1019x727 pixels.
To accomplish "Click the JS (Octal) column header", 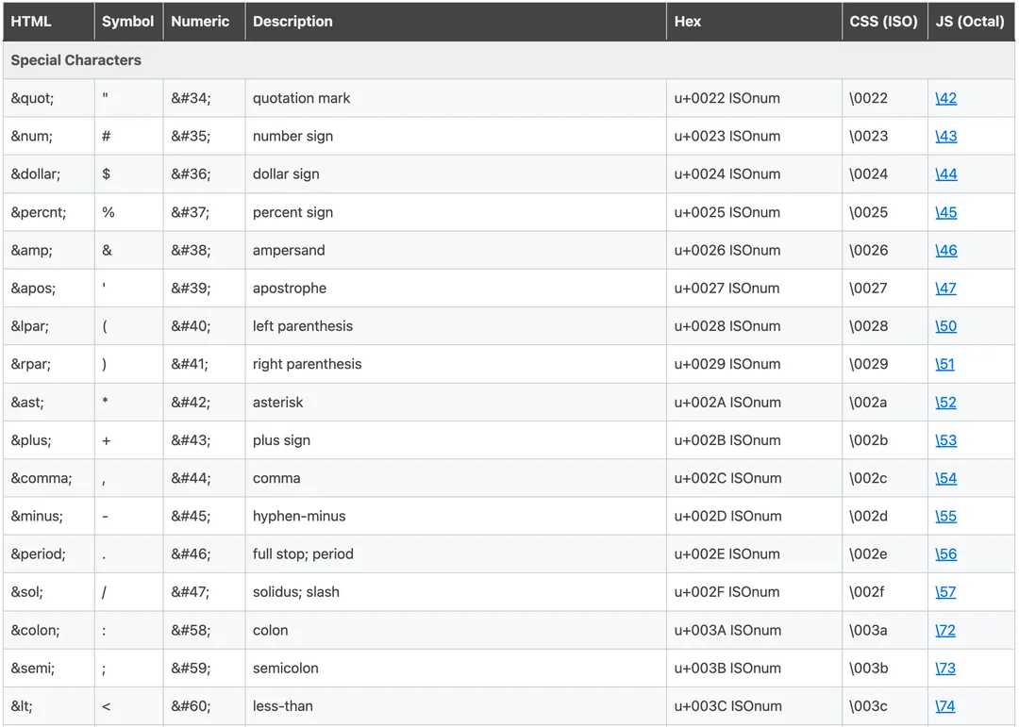I will (x=970, y=21).
